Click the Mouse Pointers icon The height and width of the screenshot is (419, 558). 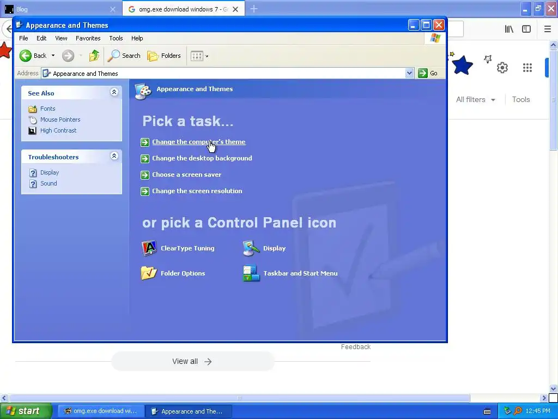pos(33,119)
